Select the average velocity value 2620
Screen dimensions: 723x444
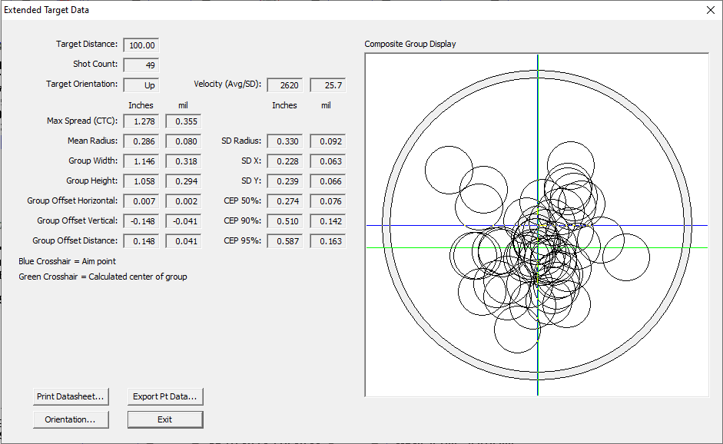click(284, 85)
